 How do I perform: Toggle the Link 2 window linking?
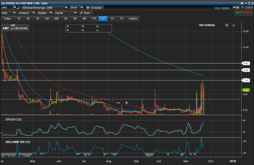pos(249,8)
